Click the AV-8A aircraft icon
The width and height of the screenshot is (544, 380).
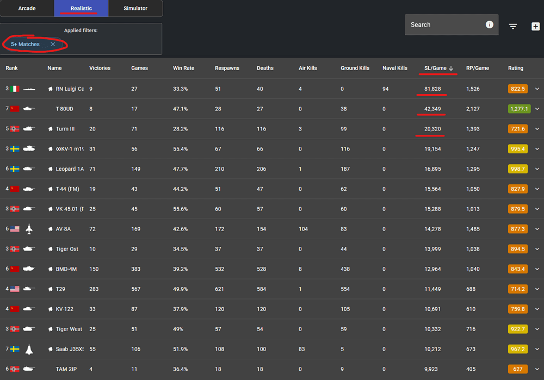tap(29, 229)
